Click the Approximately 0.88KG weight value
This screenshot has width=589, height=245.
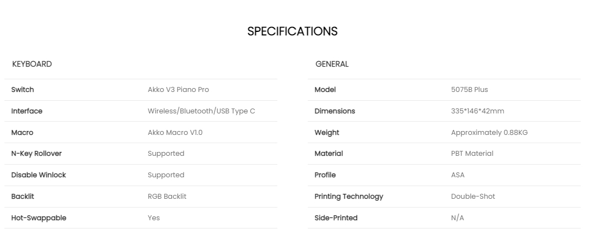[489, 132]
